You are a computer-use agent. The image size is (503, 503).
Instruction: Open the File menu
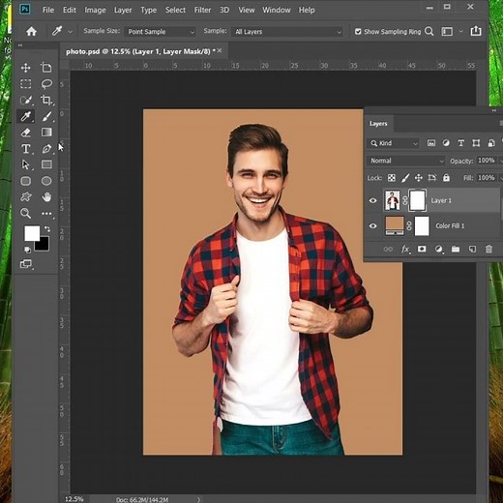[x=48, y=10]
